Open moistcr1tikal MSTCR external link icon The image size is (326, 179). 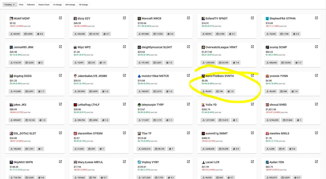[188, 75]
